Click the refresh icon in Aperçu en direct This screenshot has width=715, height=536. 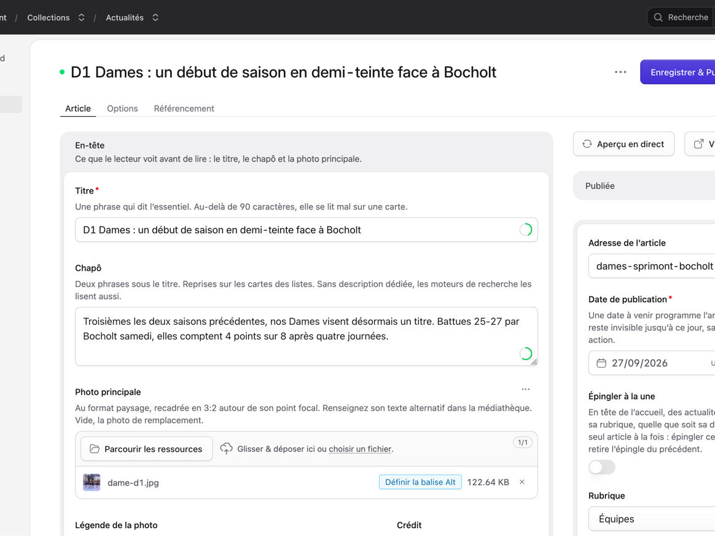(587, 144)
